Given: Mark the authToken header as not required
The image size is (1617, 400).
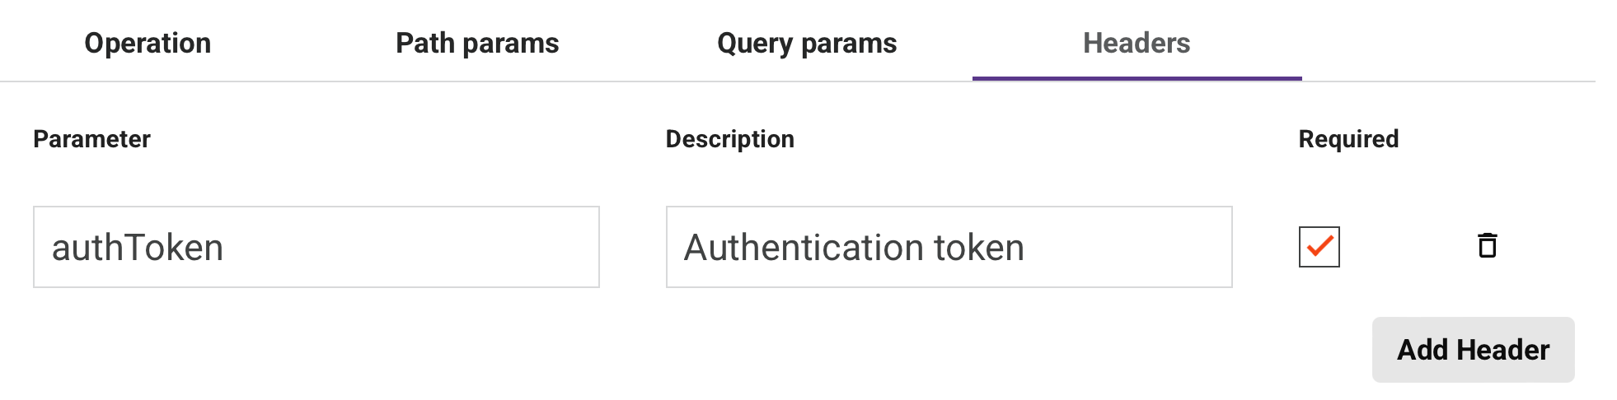Looking at the screenshot, I should click(x=1319, y=247).
